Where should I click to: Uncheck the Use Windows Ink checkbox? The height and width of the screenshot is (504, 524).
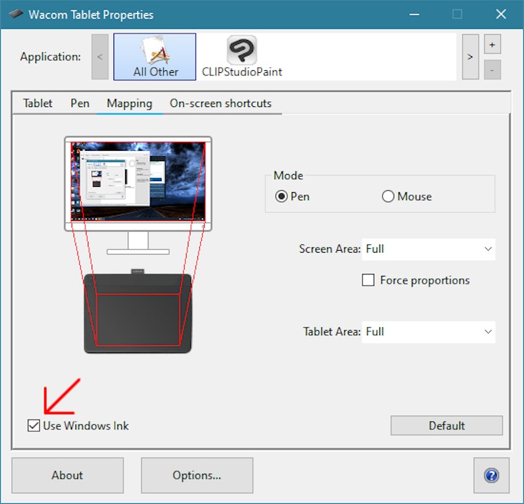pyautogui.click(x=34, y=425)
